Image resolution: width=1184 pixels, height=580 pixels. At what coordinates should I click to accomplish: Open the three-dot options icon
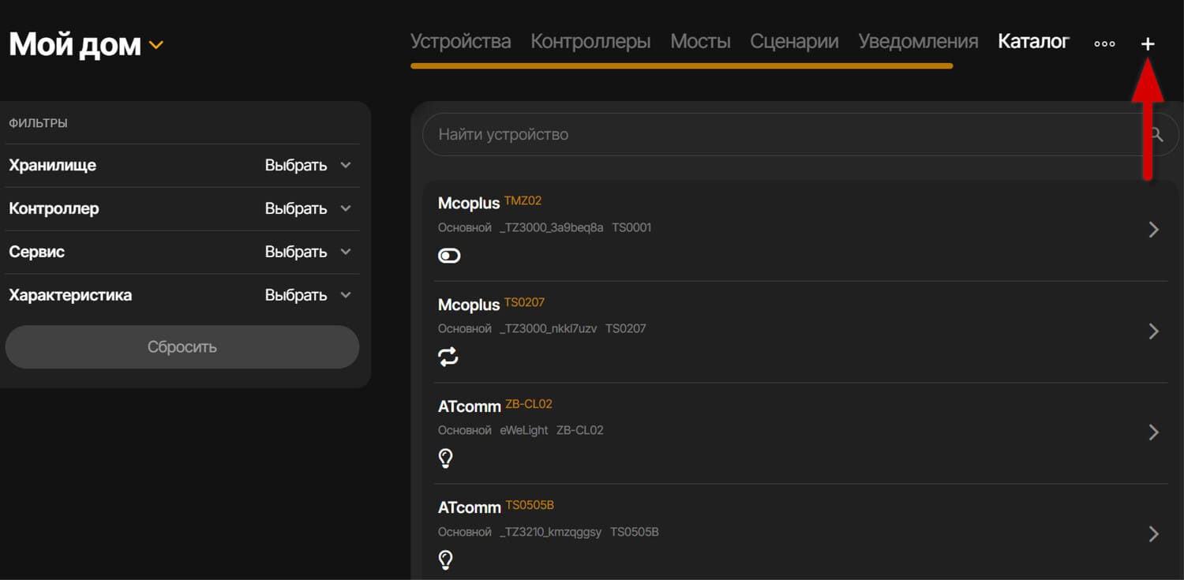tap(1103, 43)
